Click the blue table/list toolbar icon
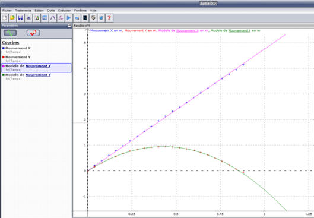The height and width of the screenshot is (218, 314). [45, 18]
